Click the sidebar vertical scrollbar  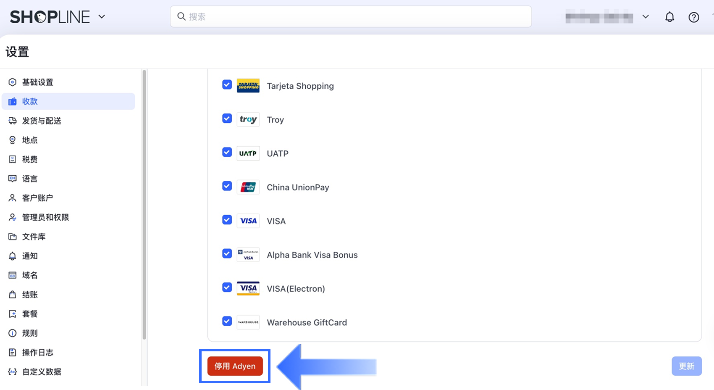[x=144, y=205]
